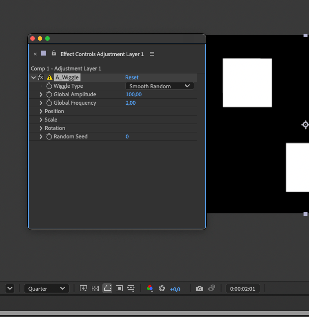
Task: Click the yellow warning icon beside A_Wiggle
Action: tap(50, 77)
